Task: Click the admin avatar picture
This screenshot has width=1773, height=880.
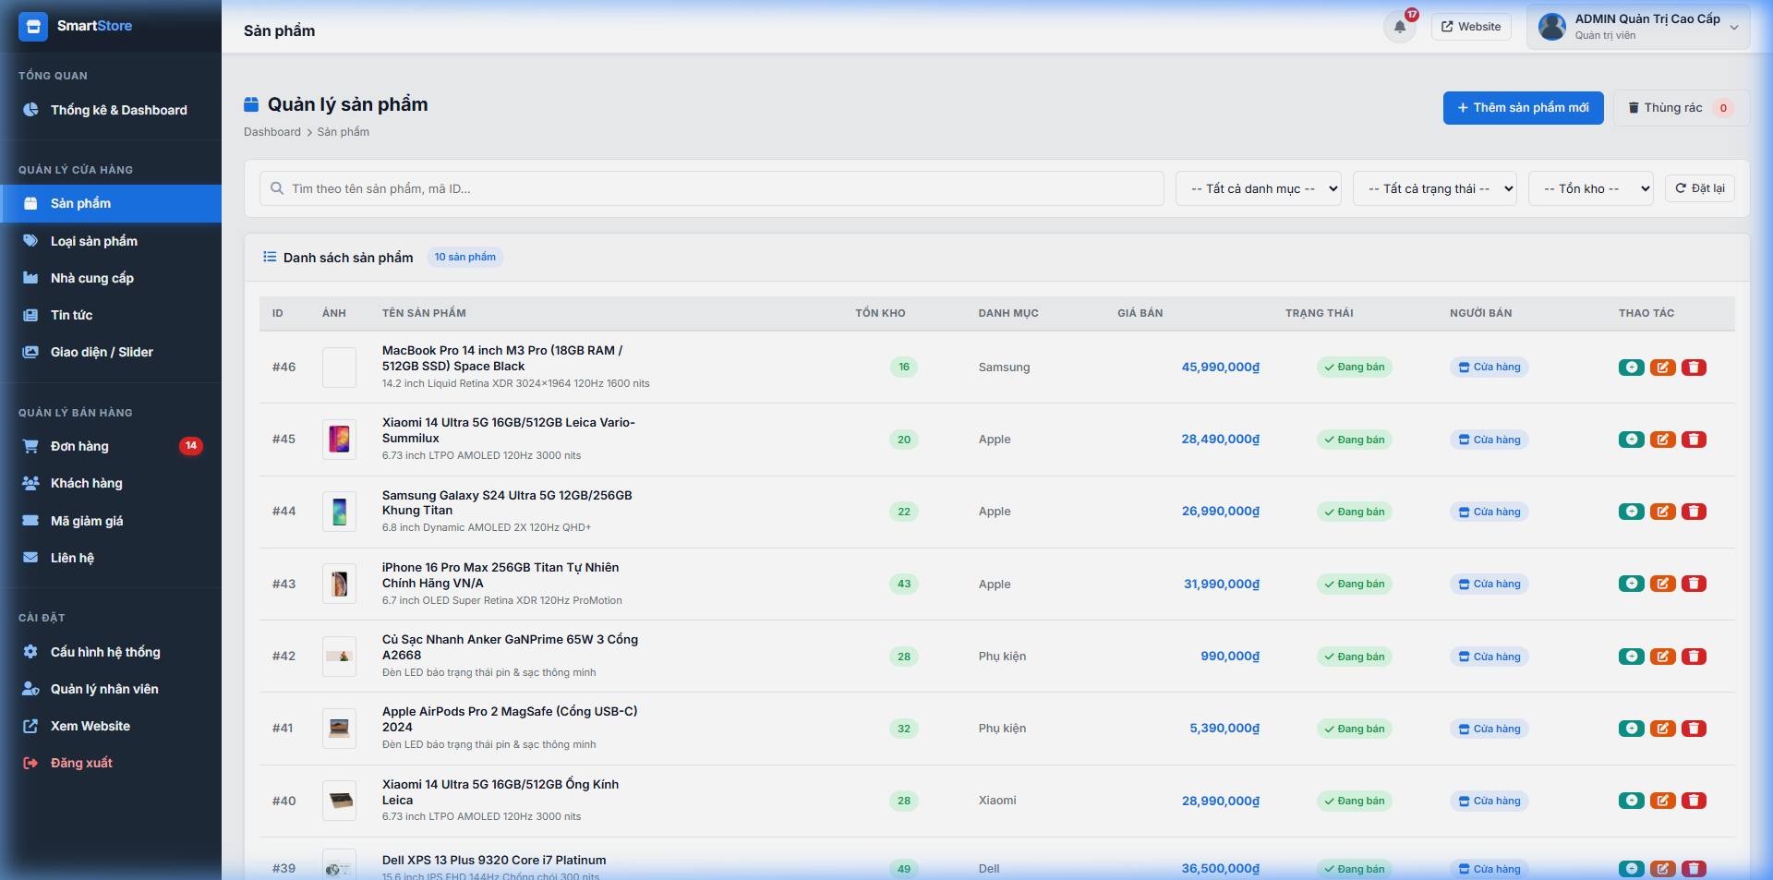Action: point(1552,27)
